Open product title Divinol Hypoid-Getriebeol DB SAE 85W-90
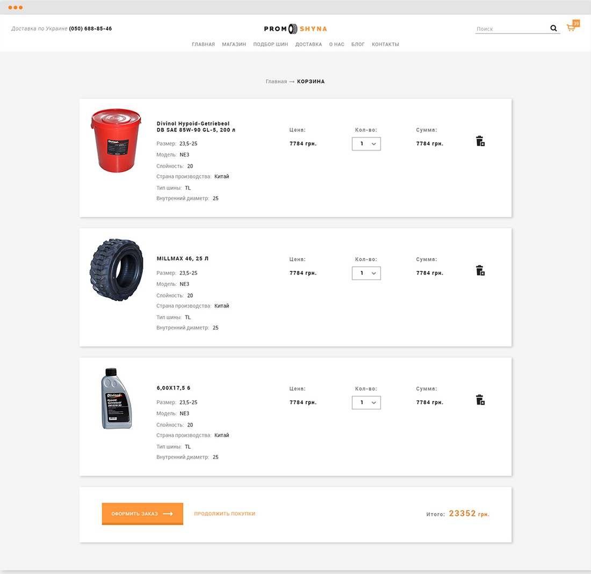This screenshot has width=591, height=574. click(196, 127)
